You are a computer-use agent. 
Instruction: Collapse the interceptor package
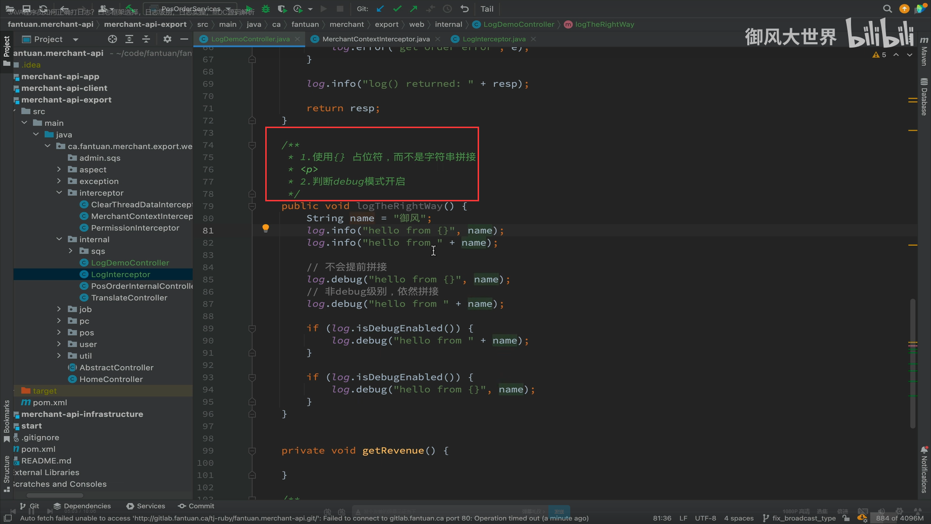59,193
